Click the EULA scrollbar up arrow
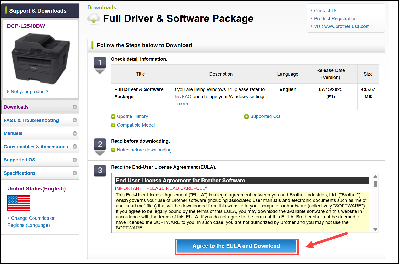Screen dimensions: 399x264 pos(375,177)
